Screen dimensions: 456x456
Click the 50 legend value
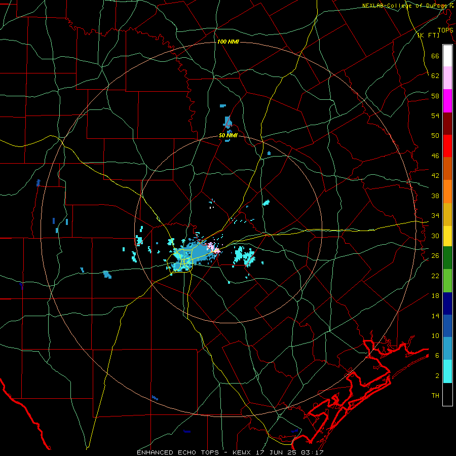pyautogui.click(x=435, y=136)
